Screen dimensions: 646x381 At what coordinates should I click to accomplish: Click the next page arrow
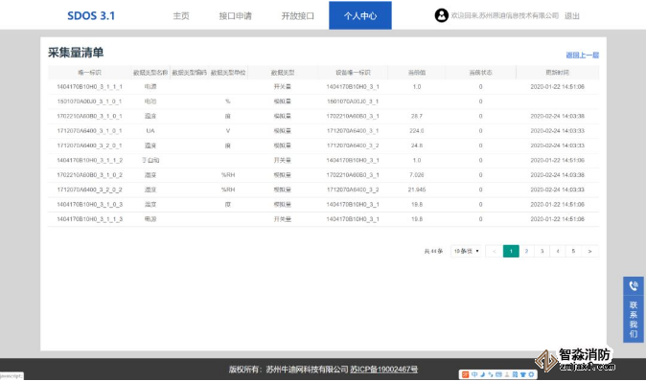[x=590, y=251]
